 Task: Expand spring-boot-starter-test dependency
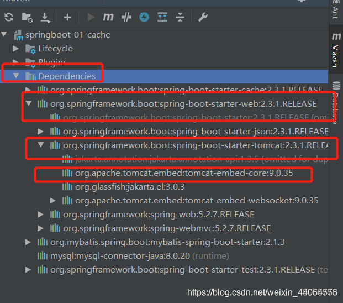coord(28,270)
